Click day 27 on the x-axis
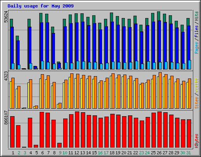The height and width of the screenshot is (157, 201). 165,153
